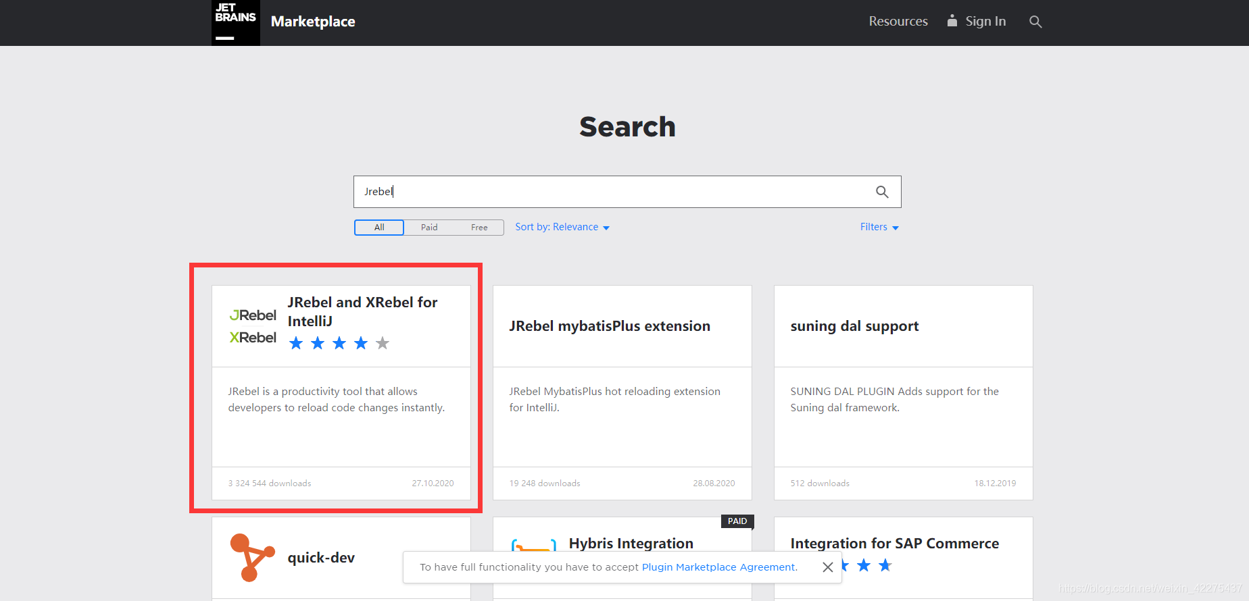Open the Resources menu

898,21
